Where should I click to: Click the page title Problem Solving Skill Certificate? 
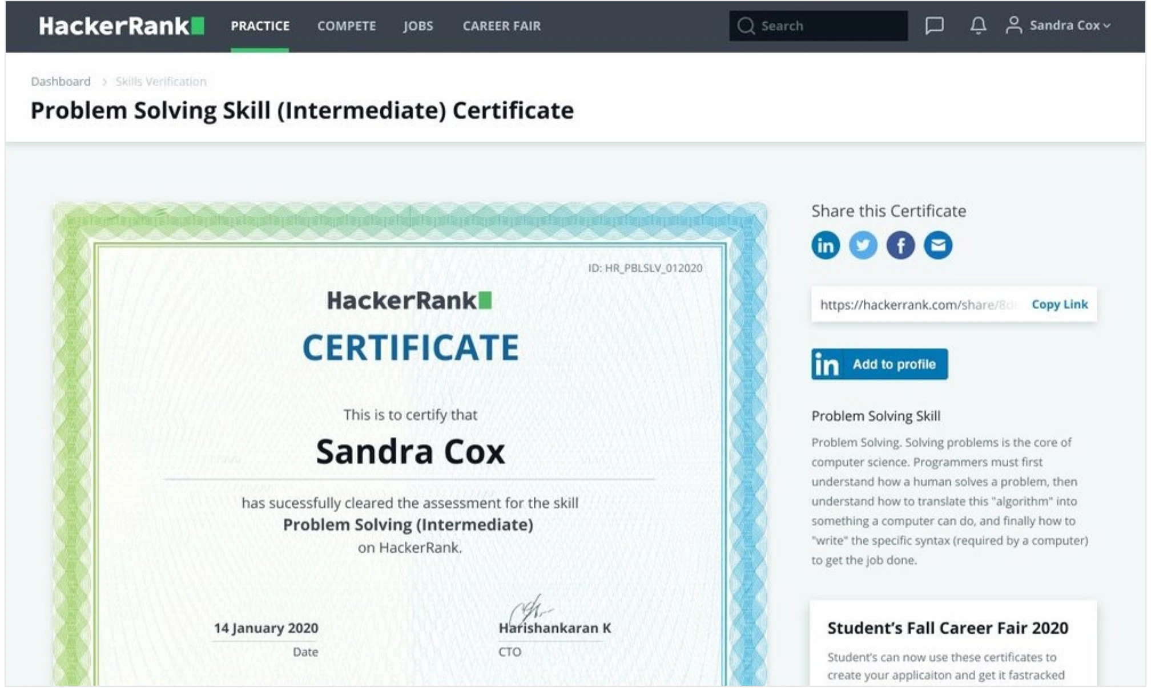click(302, 110)
